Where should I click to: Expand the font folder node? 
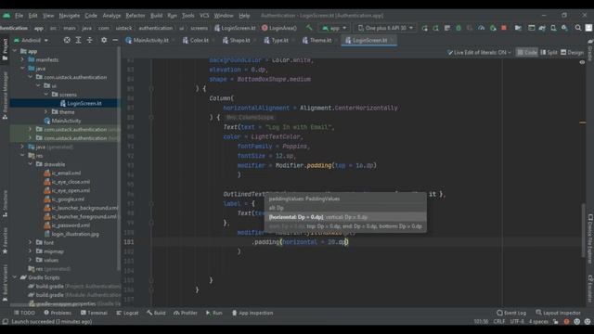31,242
